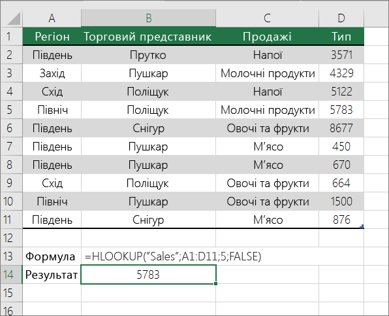Image resolution: width=389 pixels, height=316 pixels.
Task: Select row 14 header
Action: (11, 275)
